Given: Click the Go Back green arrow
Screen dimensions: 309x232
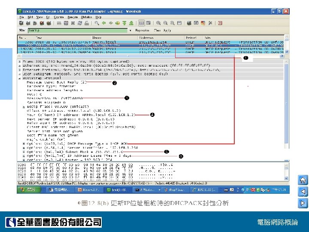Looking at the screenshot, I should click(104, 23).
